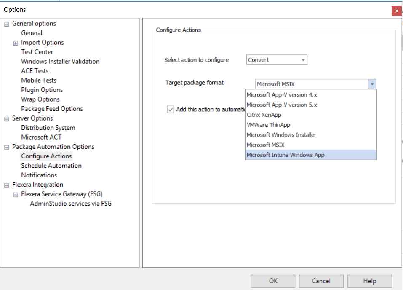This screenshot has height=290, width=403.
Task: Collapse the General options tree node
Action: pyautogui.click(x=6, y=24)
